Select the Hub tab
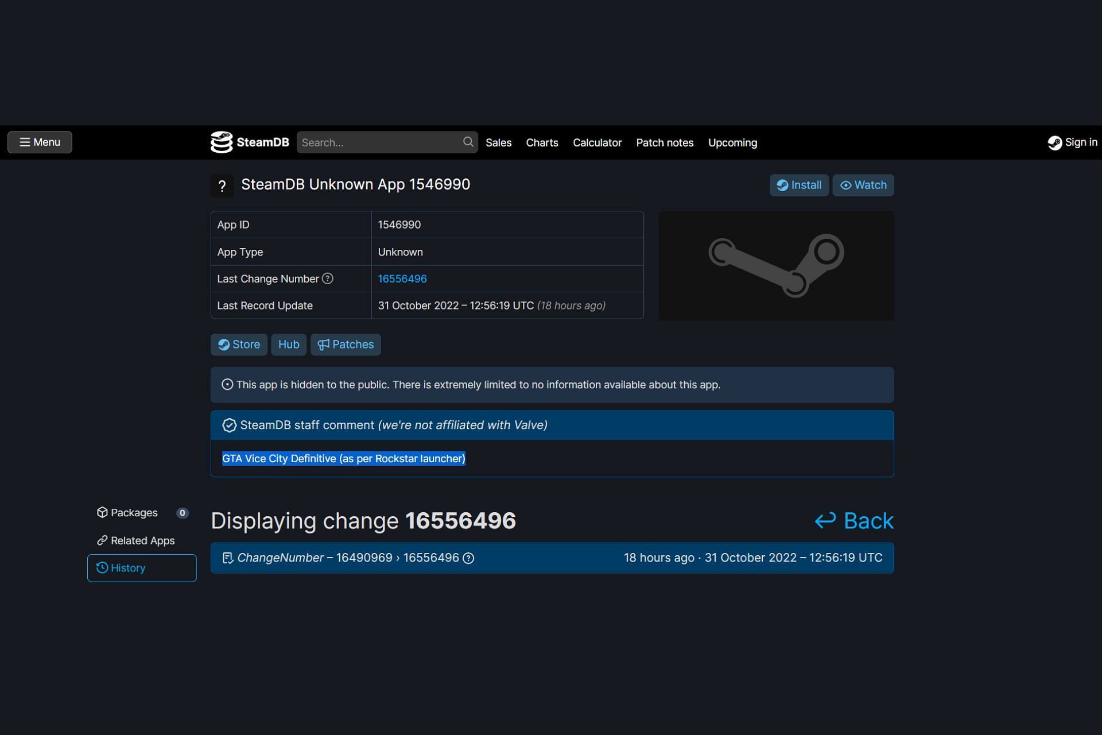1102x735 pixels. (289, 344)
